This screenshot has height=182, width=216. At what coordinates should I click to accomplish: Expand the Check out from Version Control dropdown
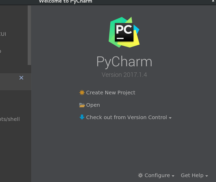[x=170, y=118]
